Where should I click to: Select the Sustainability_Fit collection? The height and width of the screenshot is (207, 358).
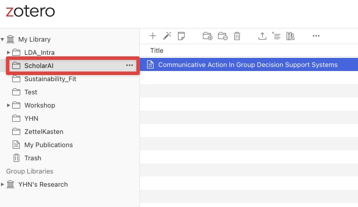click(x=50, y=79)
